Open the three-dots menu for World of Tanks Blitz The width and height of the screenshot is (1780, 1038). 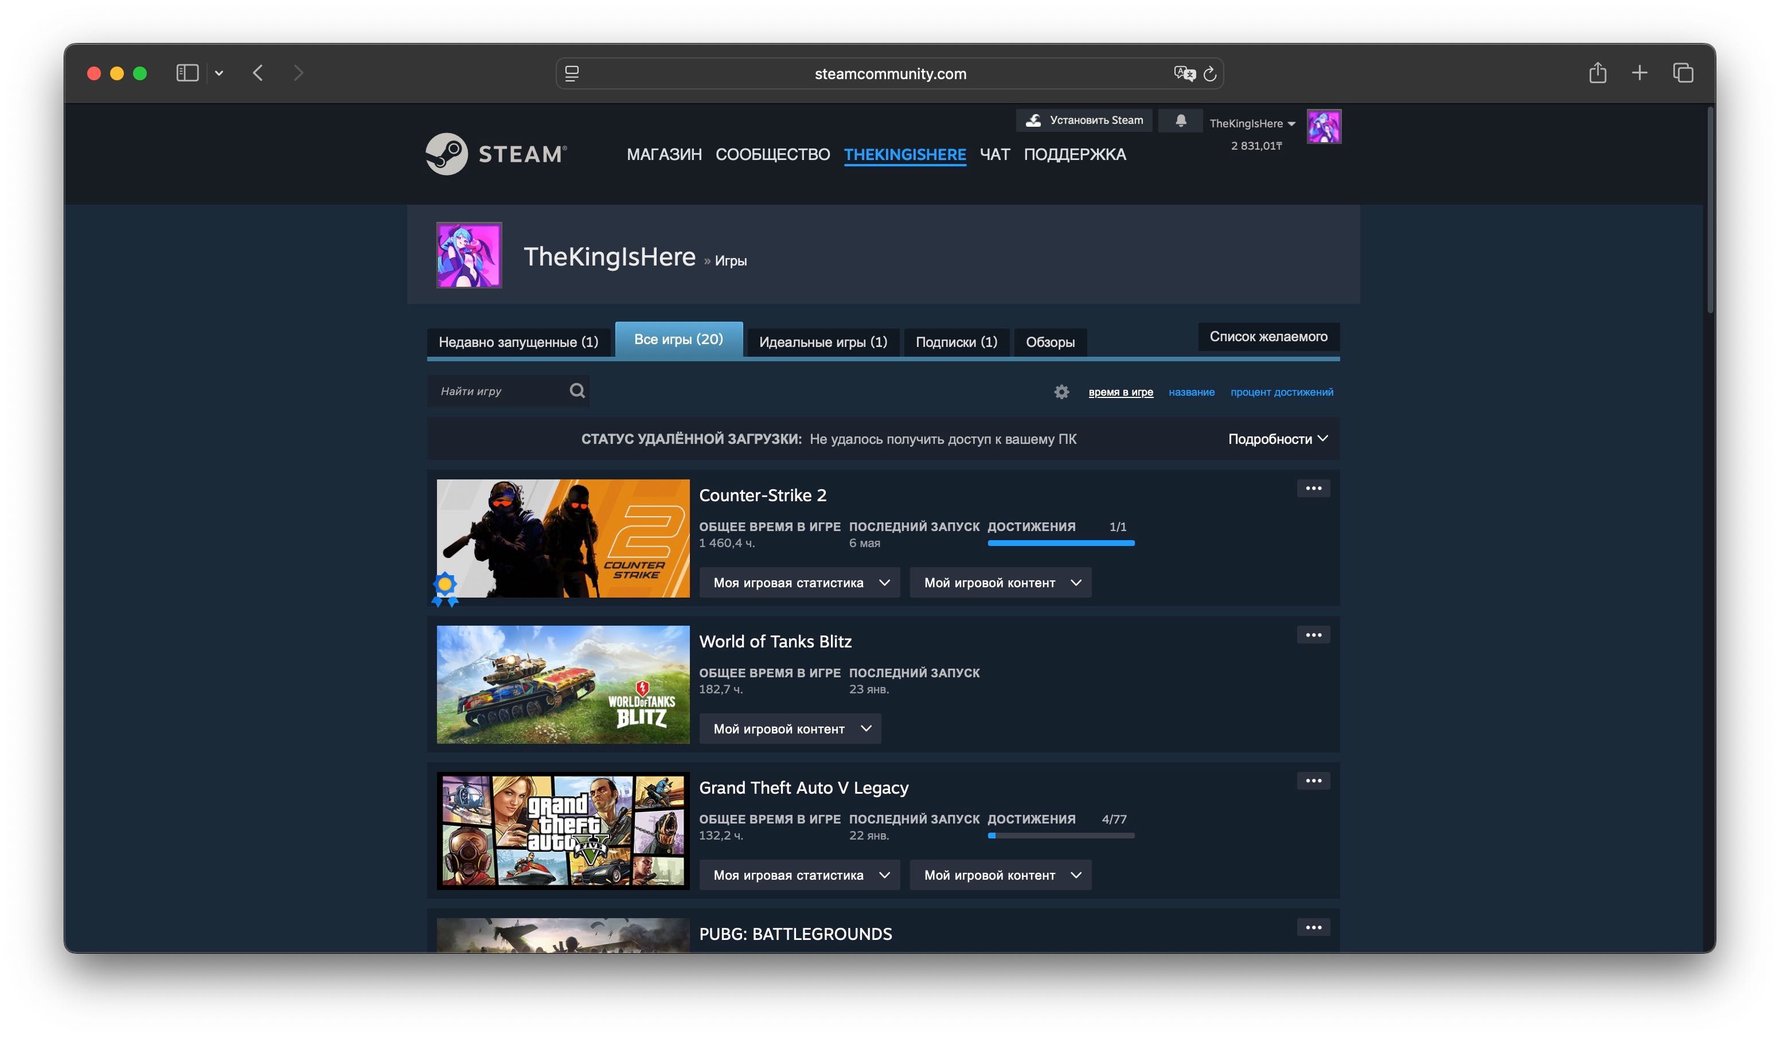tap(1313, 634)
